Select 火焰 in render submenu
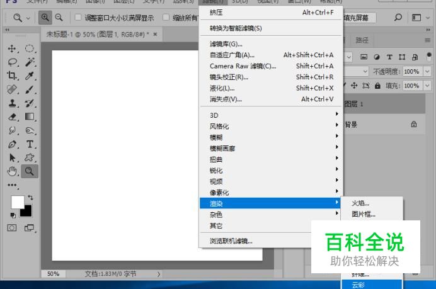The image size is (436, 289). (372, 203)
